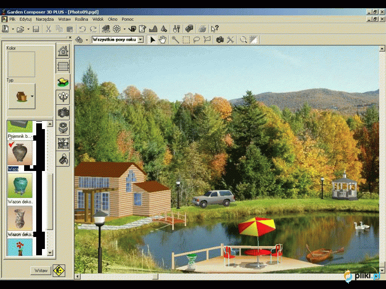Open the dropdown arrow beside New icon
The width and height of the screenshot is (386, 289).
(x=13, y=29)
